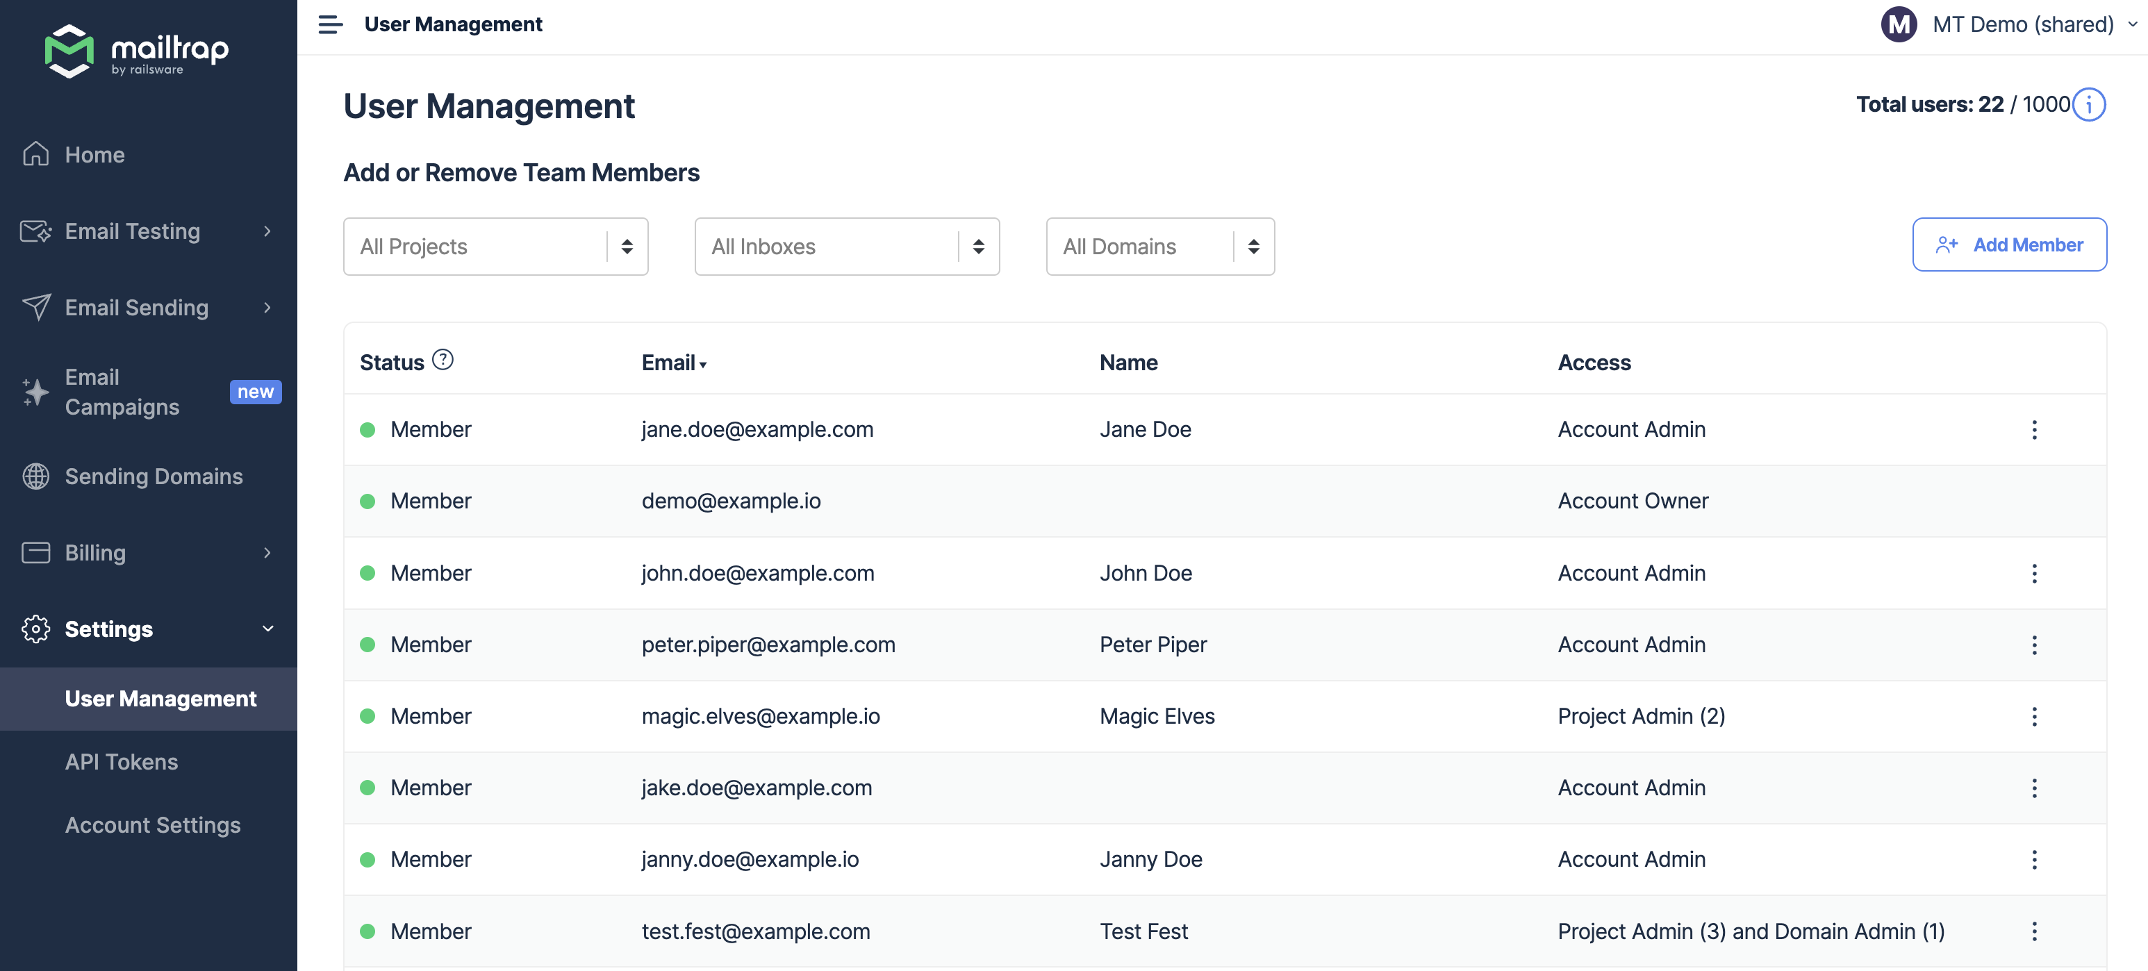Screen dimensions: 2148x971
Task: Click the Mailtrap logo
Action: click(137, 51)
